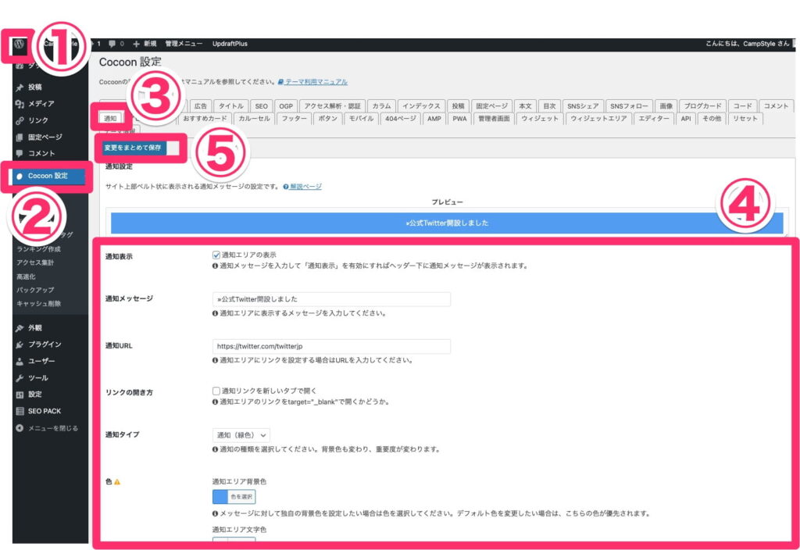Viewport: 800px width, 550px height.
Task: Open the 本文 tab
Action: coord(525,106)
